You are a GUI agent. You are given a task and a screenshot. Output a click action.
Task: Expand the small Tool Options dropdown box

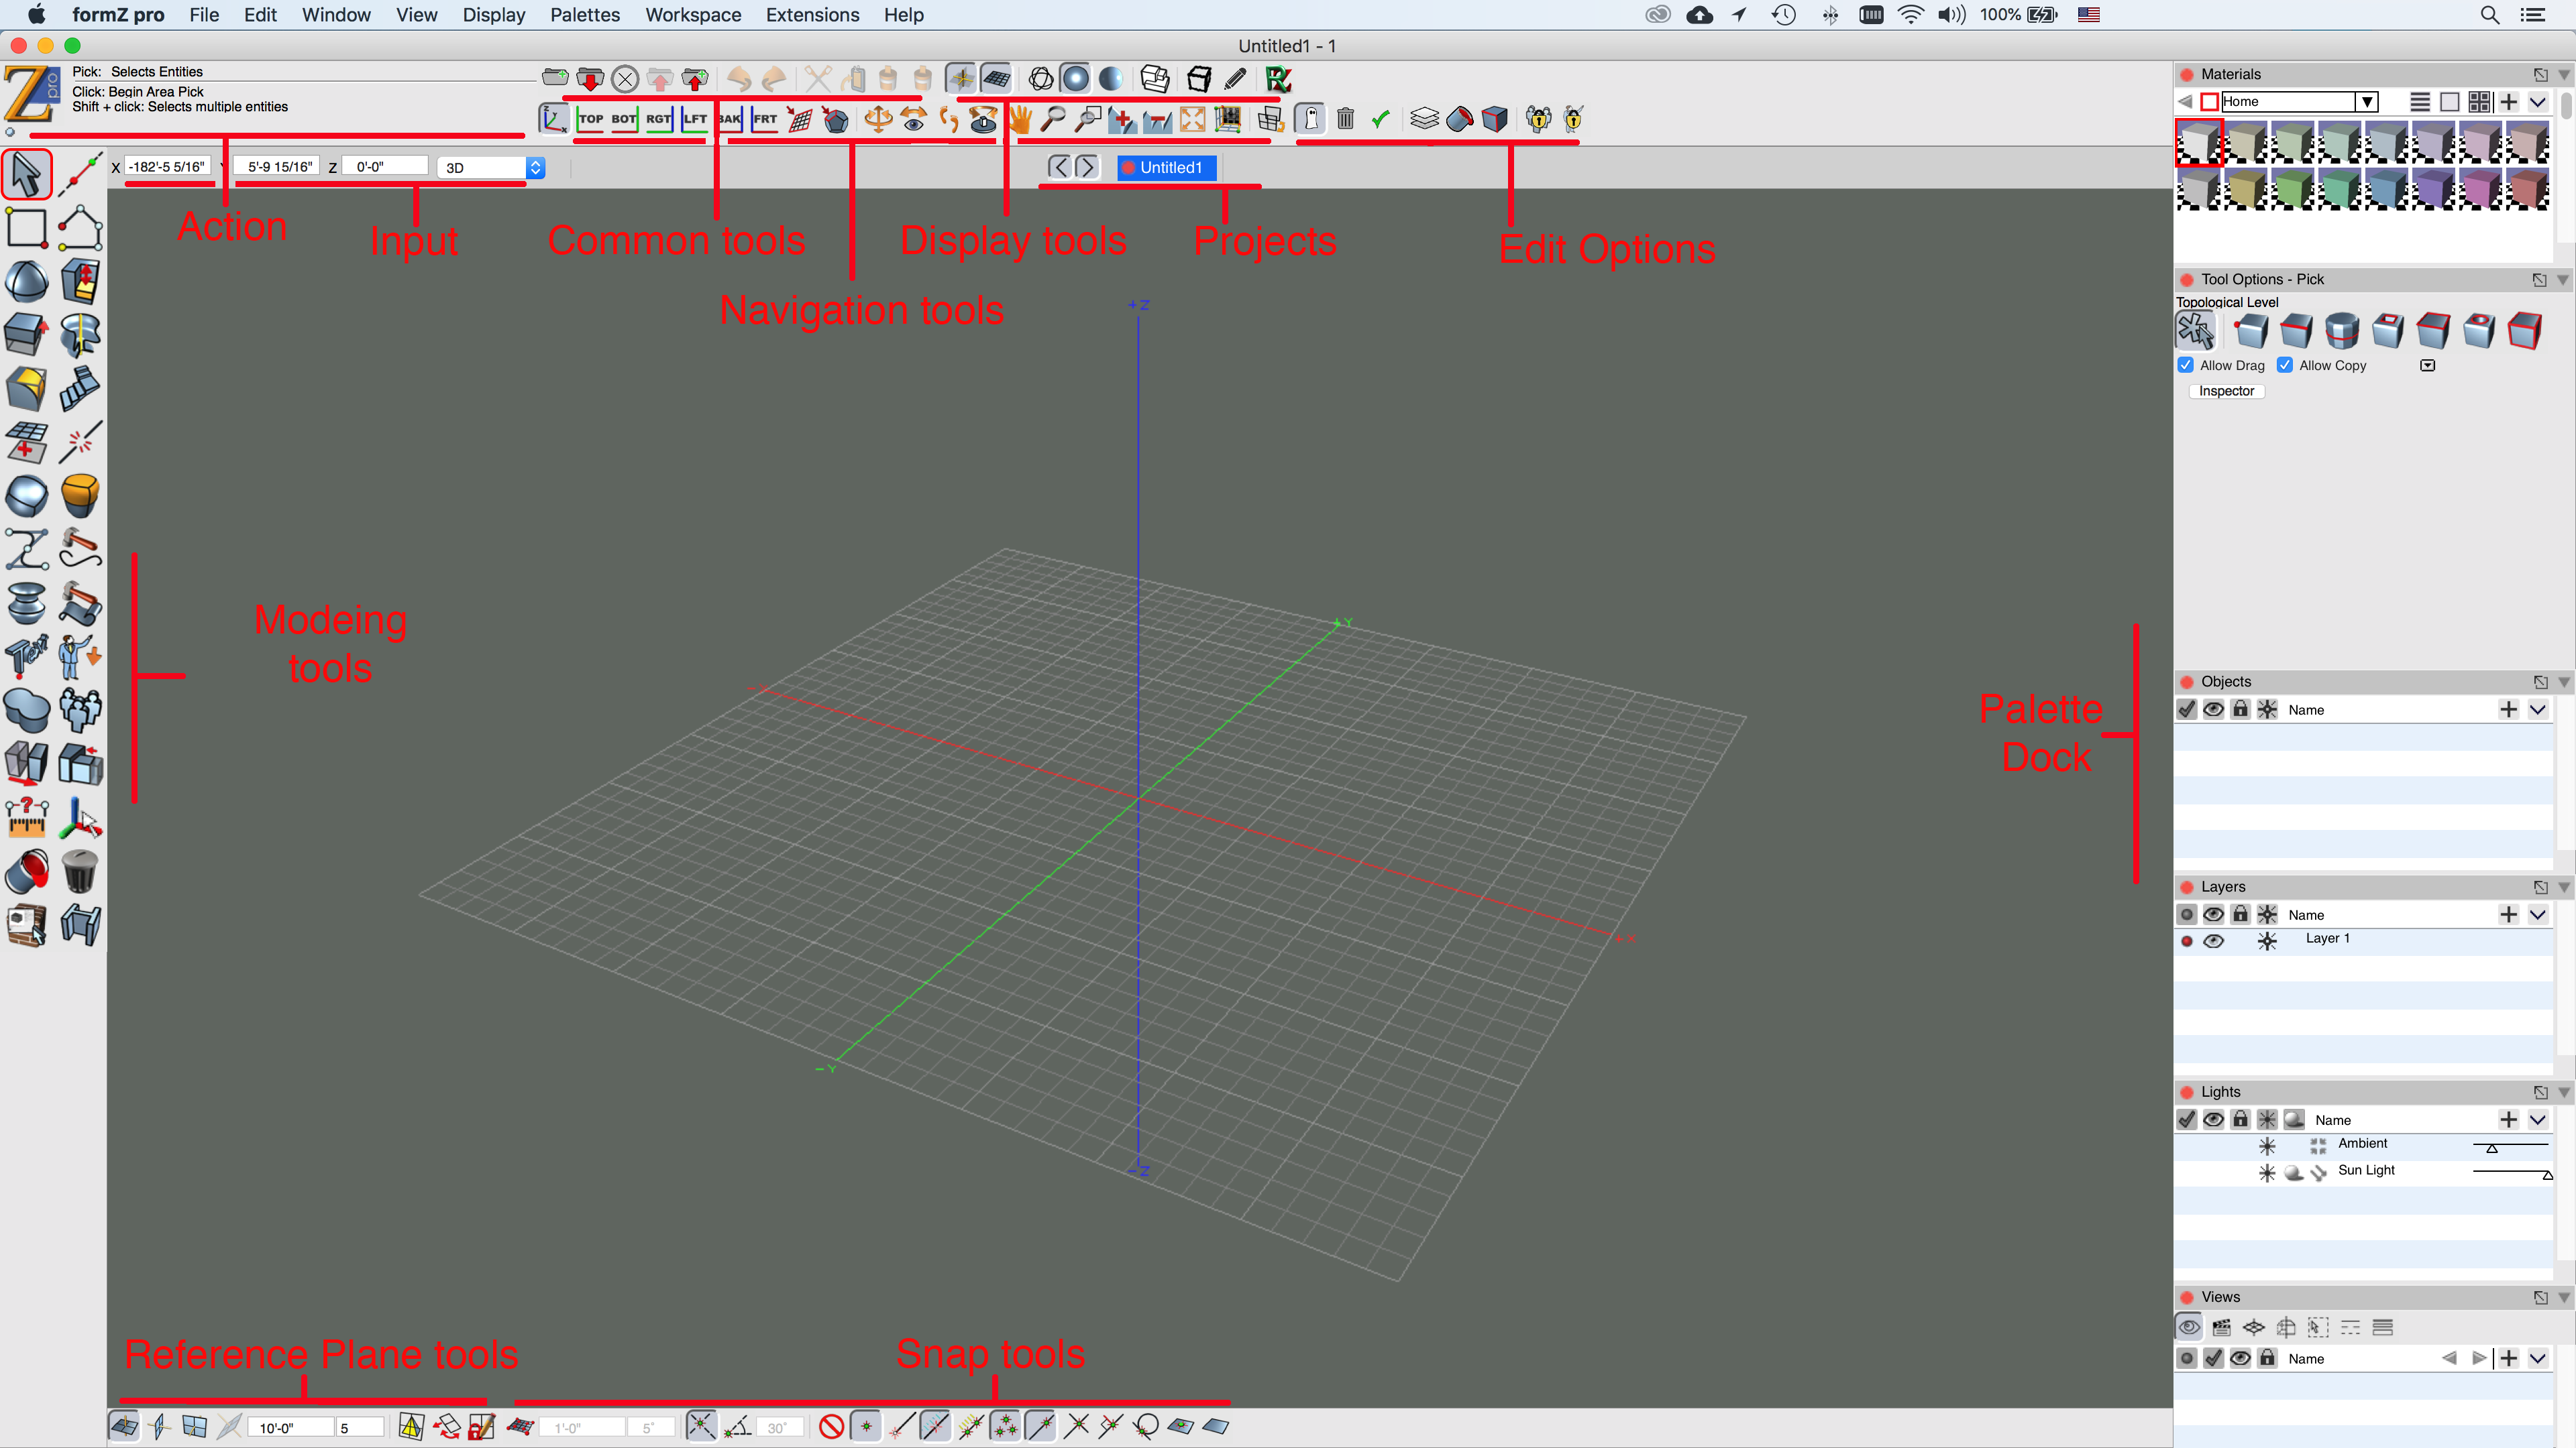[2428, 366]
